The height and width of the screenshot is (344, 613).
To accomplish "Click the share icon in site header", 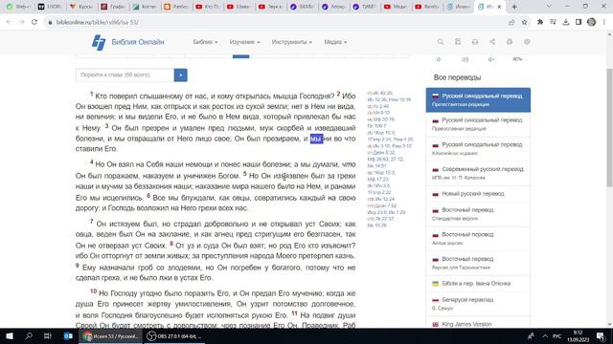I will [492, 42].
